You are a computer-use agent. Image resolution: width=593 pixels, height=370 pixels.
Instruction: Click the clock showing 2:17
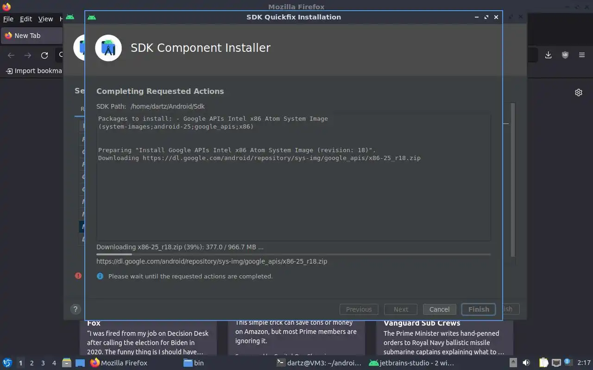584,363
